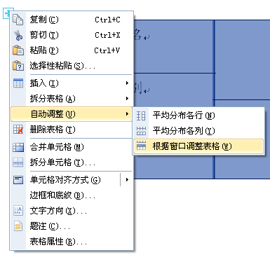Click the distribute rows icon beside 平均分布各行
Image resolution: width=270 pixels, height=257 pixels.
141,116
